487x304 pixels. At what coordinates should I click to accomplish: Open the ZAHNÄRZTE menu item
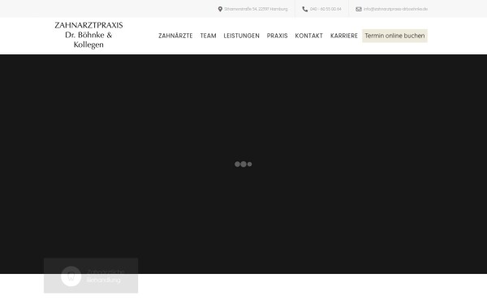[175, 36]
